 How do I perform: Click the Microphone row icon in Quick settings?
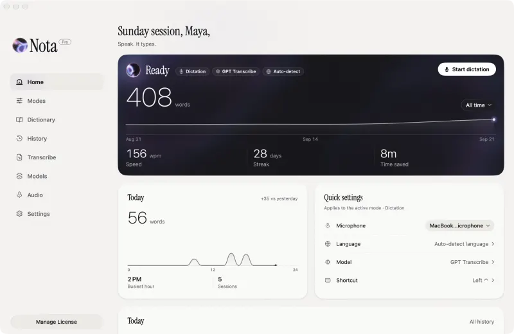pos(328,225)
